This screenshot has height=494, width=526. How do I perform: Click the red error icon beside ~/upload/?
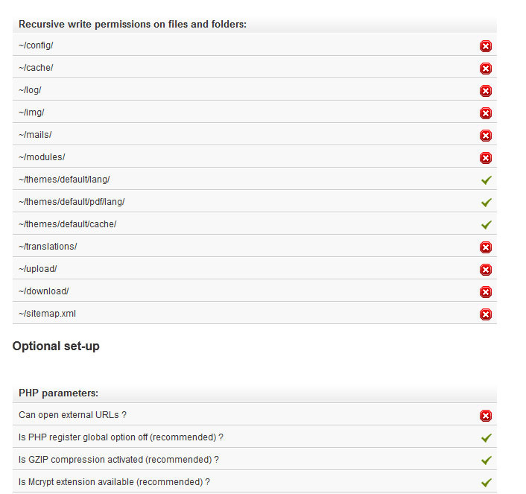tap(486, 270)
